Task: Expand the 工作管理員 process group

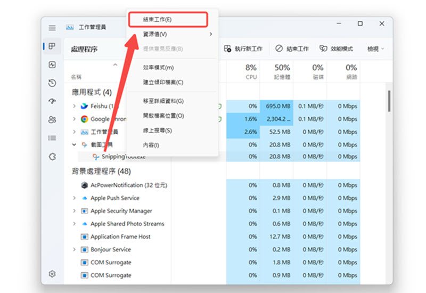Action: coord(74,132)
